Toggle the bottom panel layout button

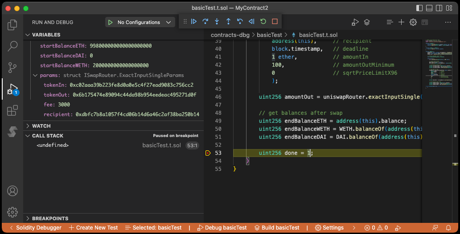(430, 8)
